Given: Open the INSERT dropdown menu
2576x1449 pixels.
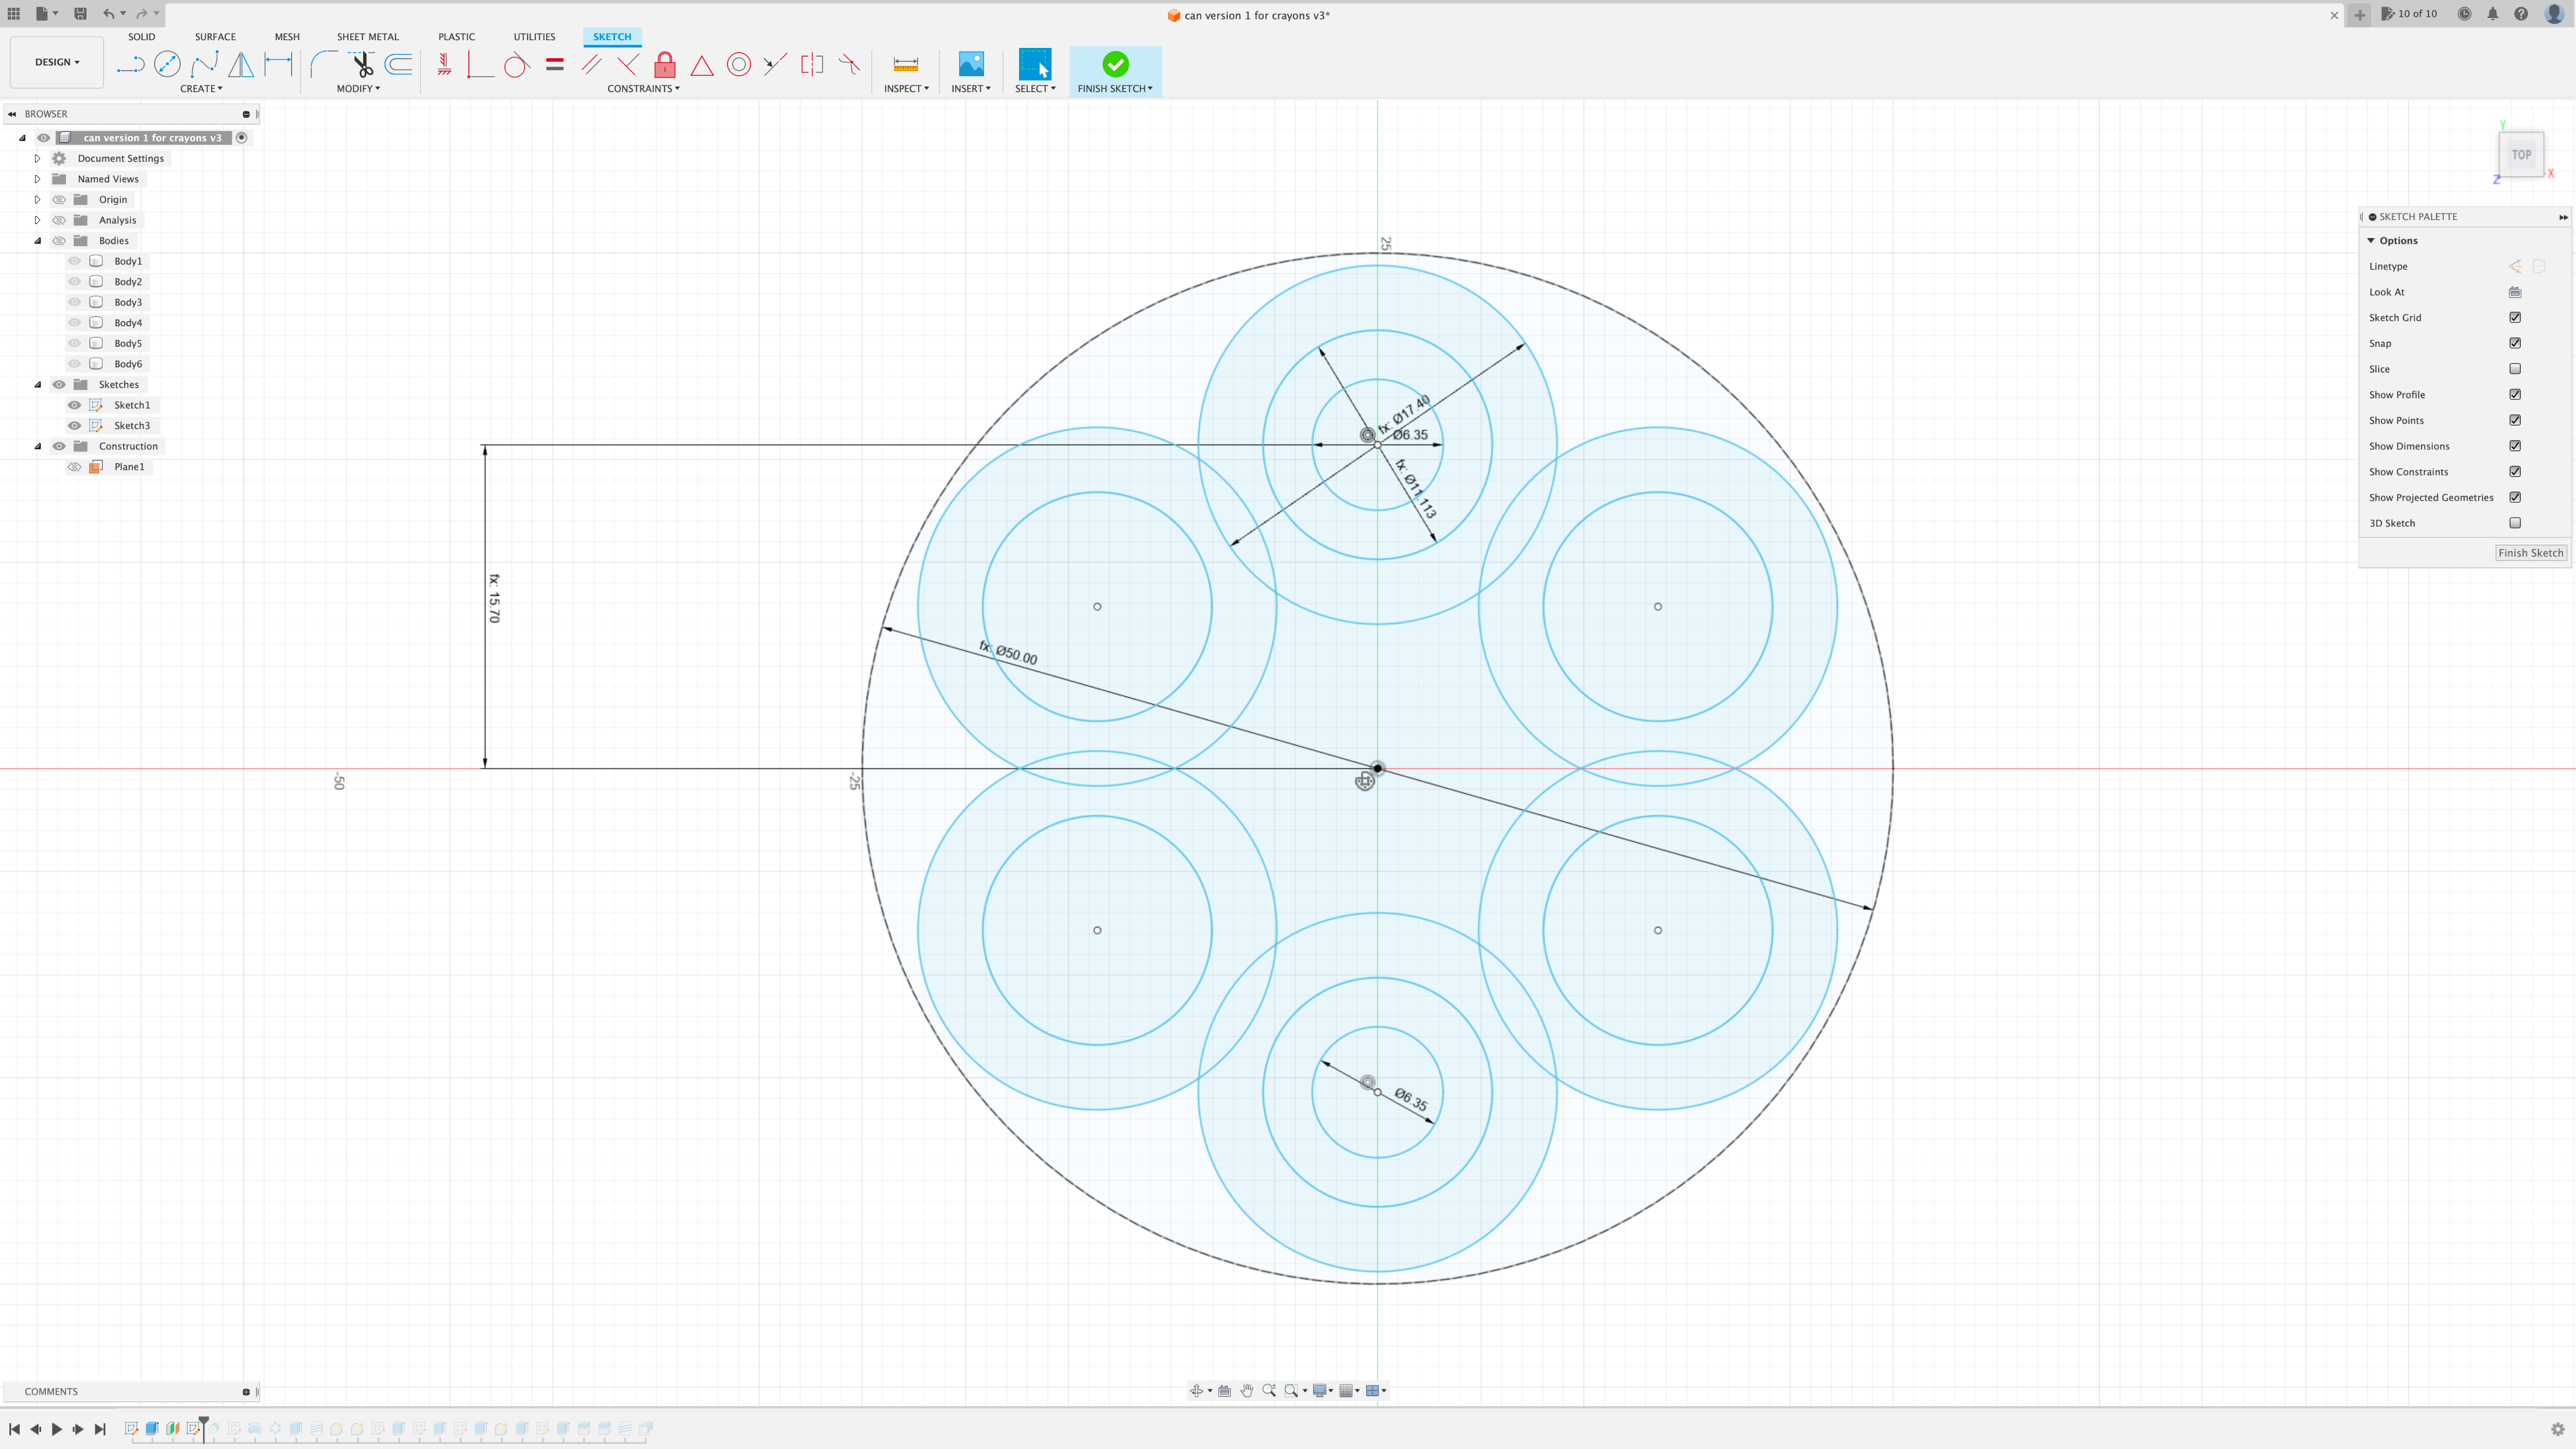Looking at the screenshot, I should pyautogui.click(x=970, y=89).
